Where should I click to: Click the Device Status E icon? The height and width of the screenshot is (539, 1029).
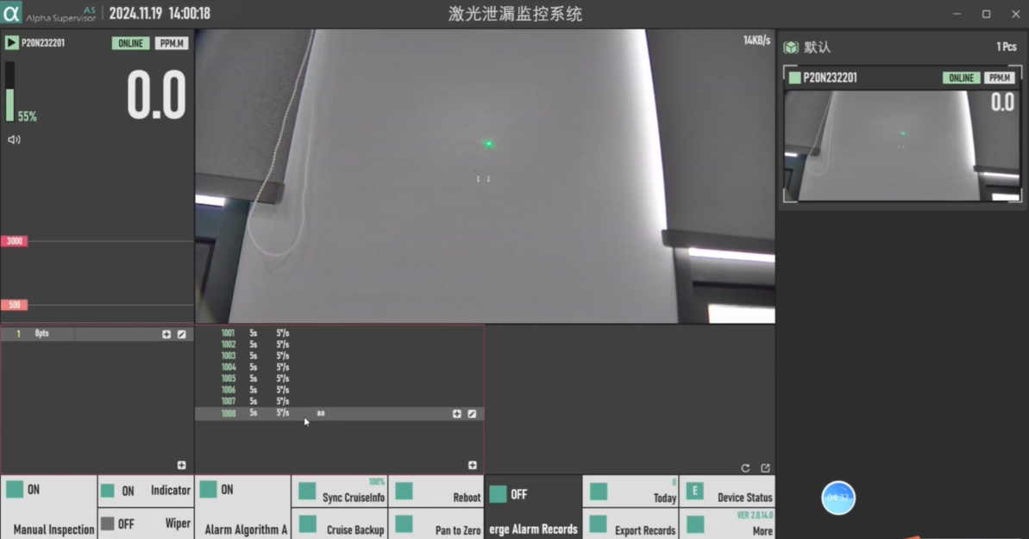tap(695, 491)
